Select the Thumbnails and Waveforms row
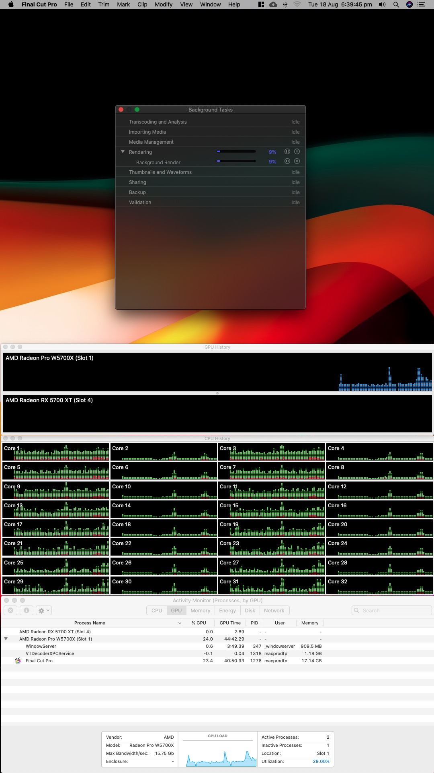The image size is (434, 773). [x=211, y=172]
